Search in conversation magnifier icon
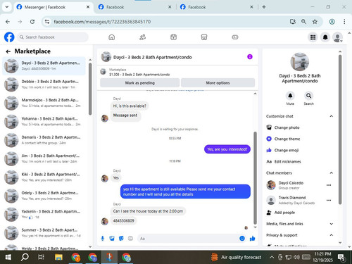 coord(308,96)
